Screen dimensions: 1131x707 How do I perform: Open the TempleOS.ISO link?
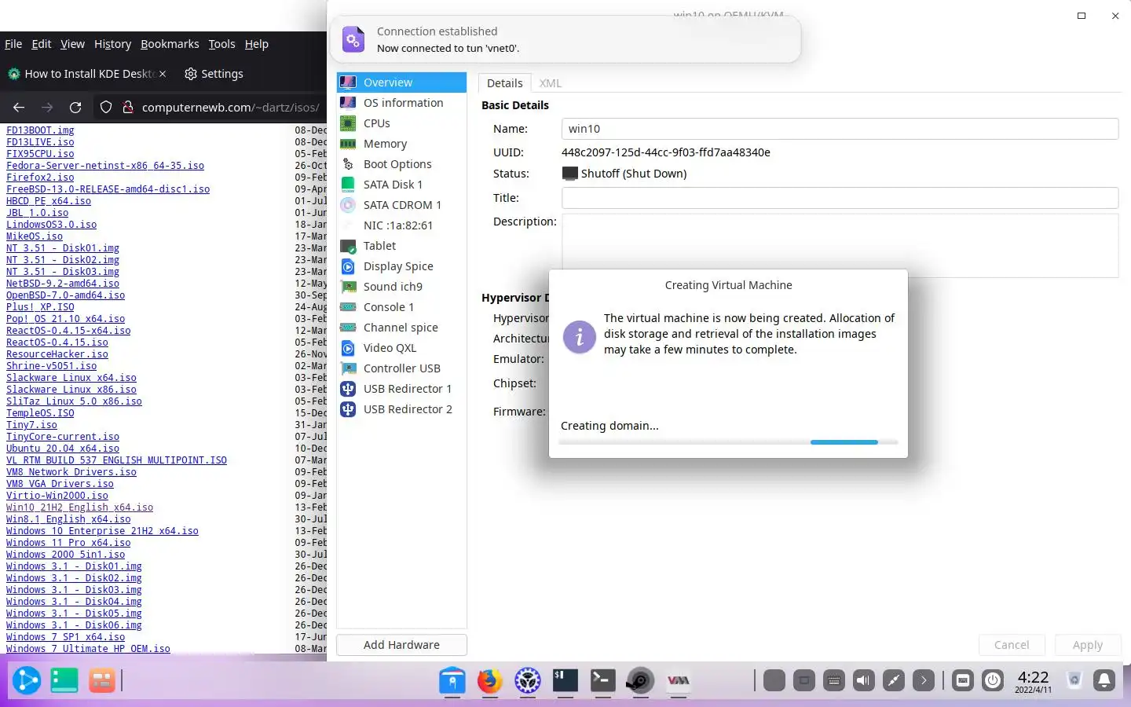coord(40,413)
